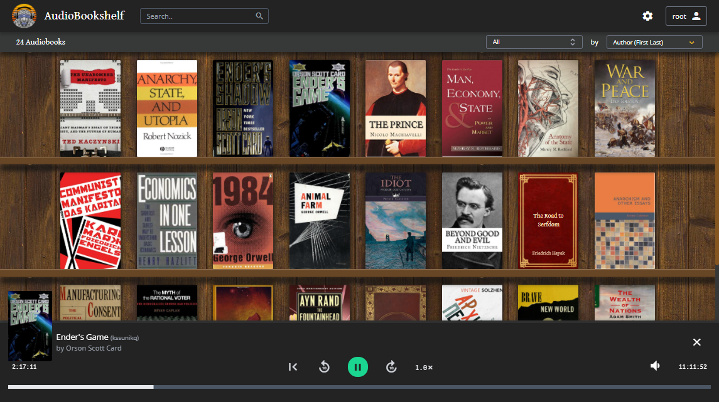This screenshot has width=719, height=402.
Task: Open the root user account menu
Action: point(686,16)
